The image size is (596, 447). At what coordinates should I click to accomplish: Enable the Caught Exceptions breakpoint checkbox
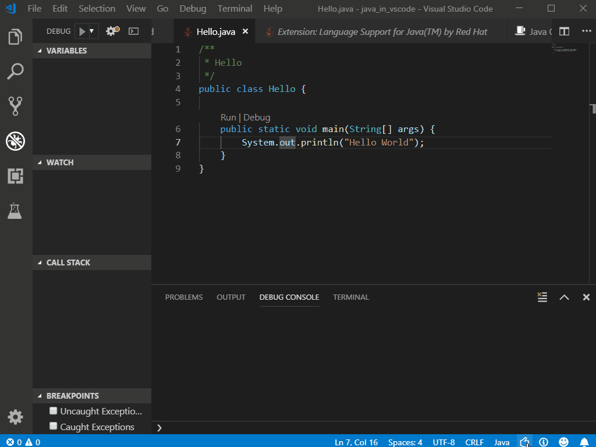coord(53,426)
